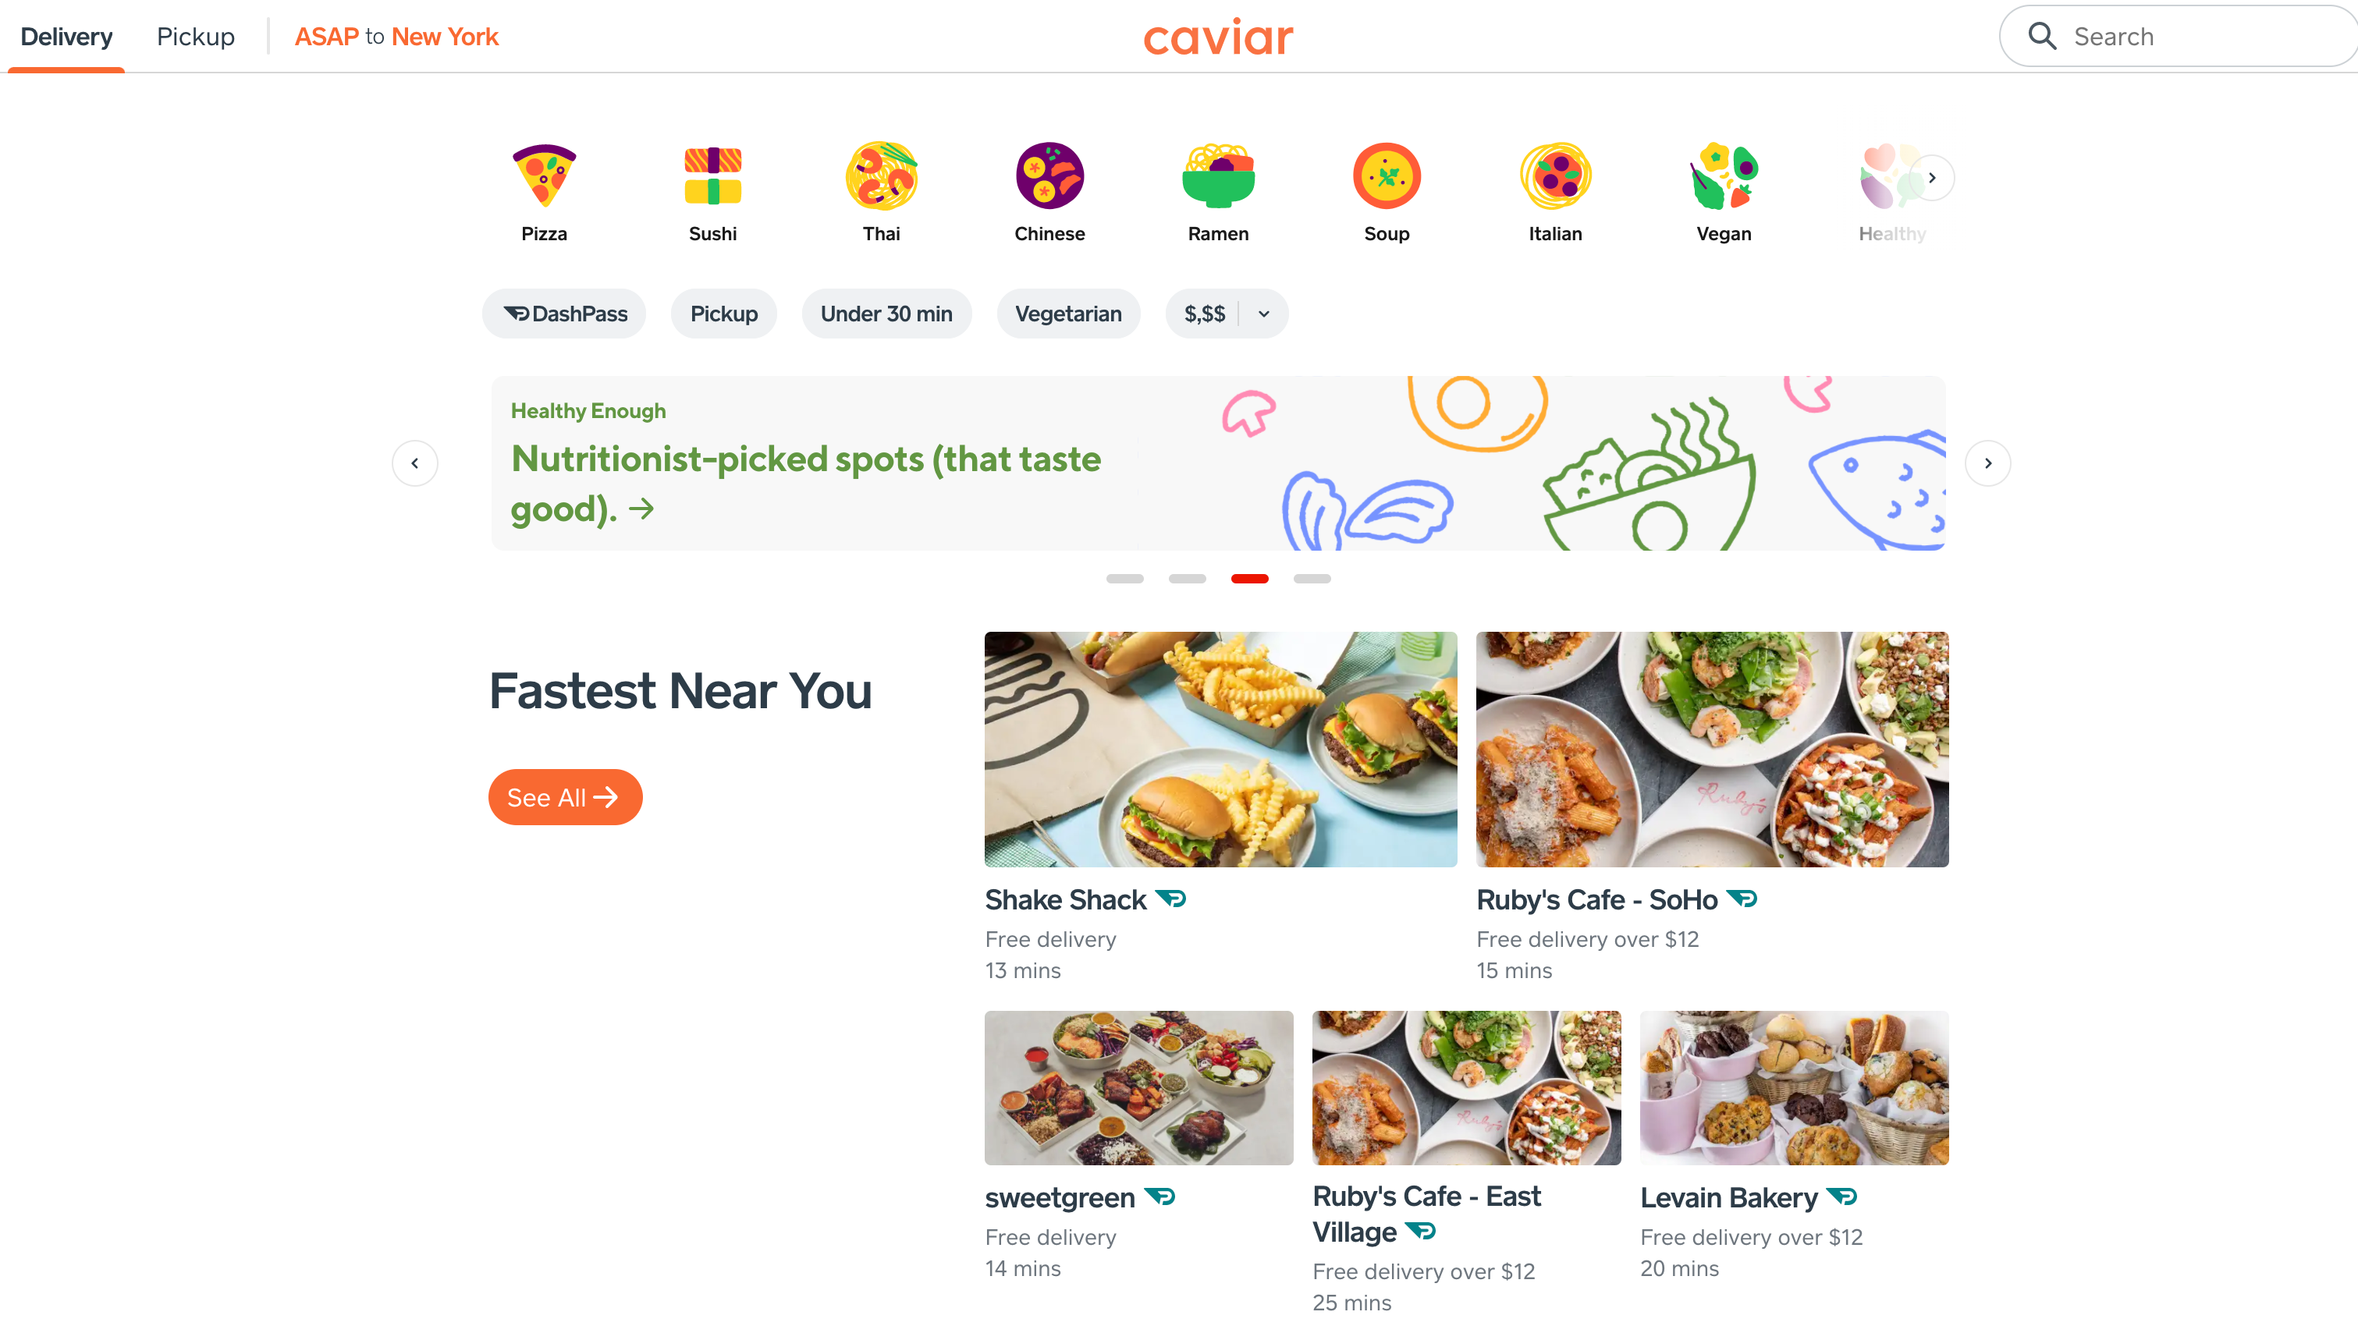Show more cuisines with right chevron

coord(1931,178)
